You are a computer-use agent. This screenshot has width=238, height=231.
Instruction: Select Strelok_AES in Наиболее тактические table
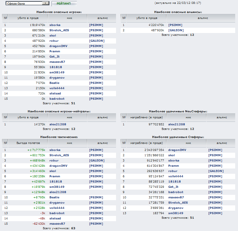(59, 155)
